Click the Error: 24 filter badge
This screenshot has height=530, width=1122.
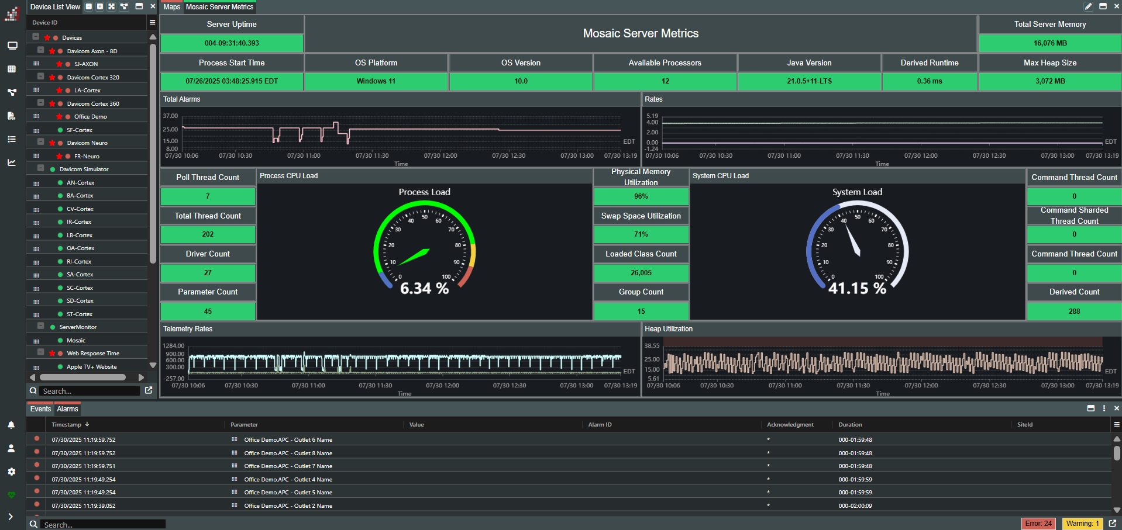point(1038,524)
